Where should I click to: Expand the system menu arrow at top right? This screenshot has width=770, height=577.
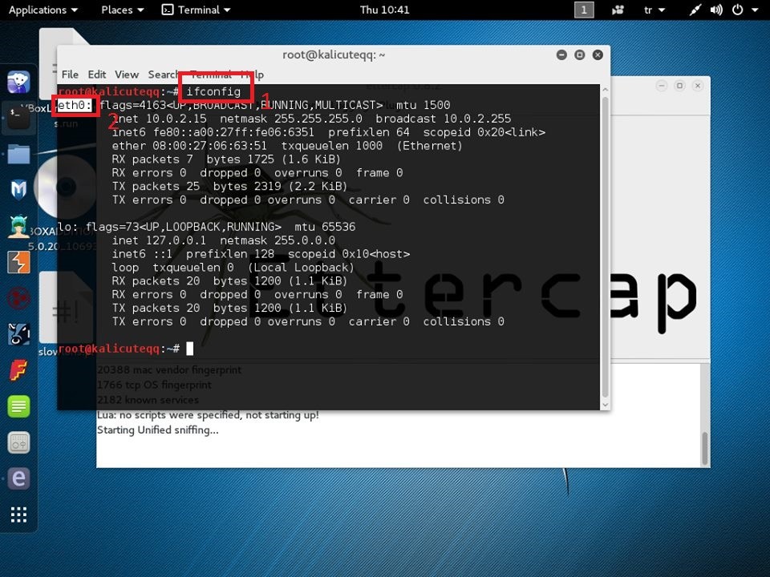point(755,10)
